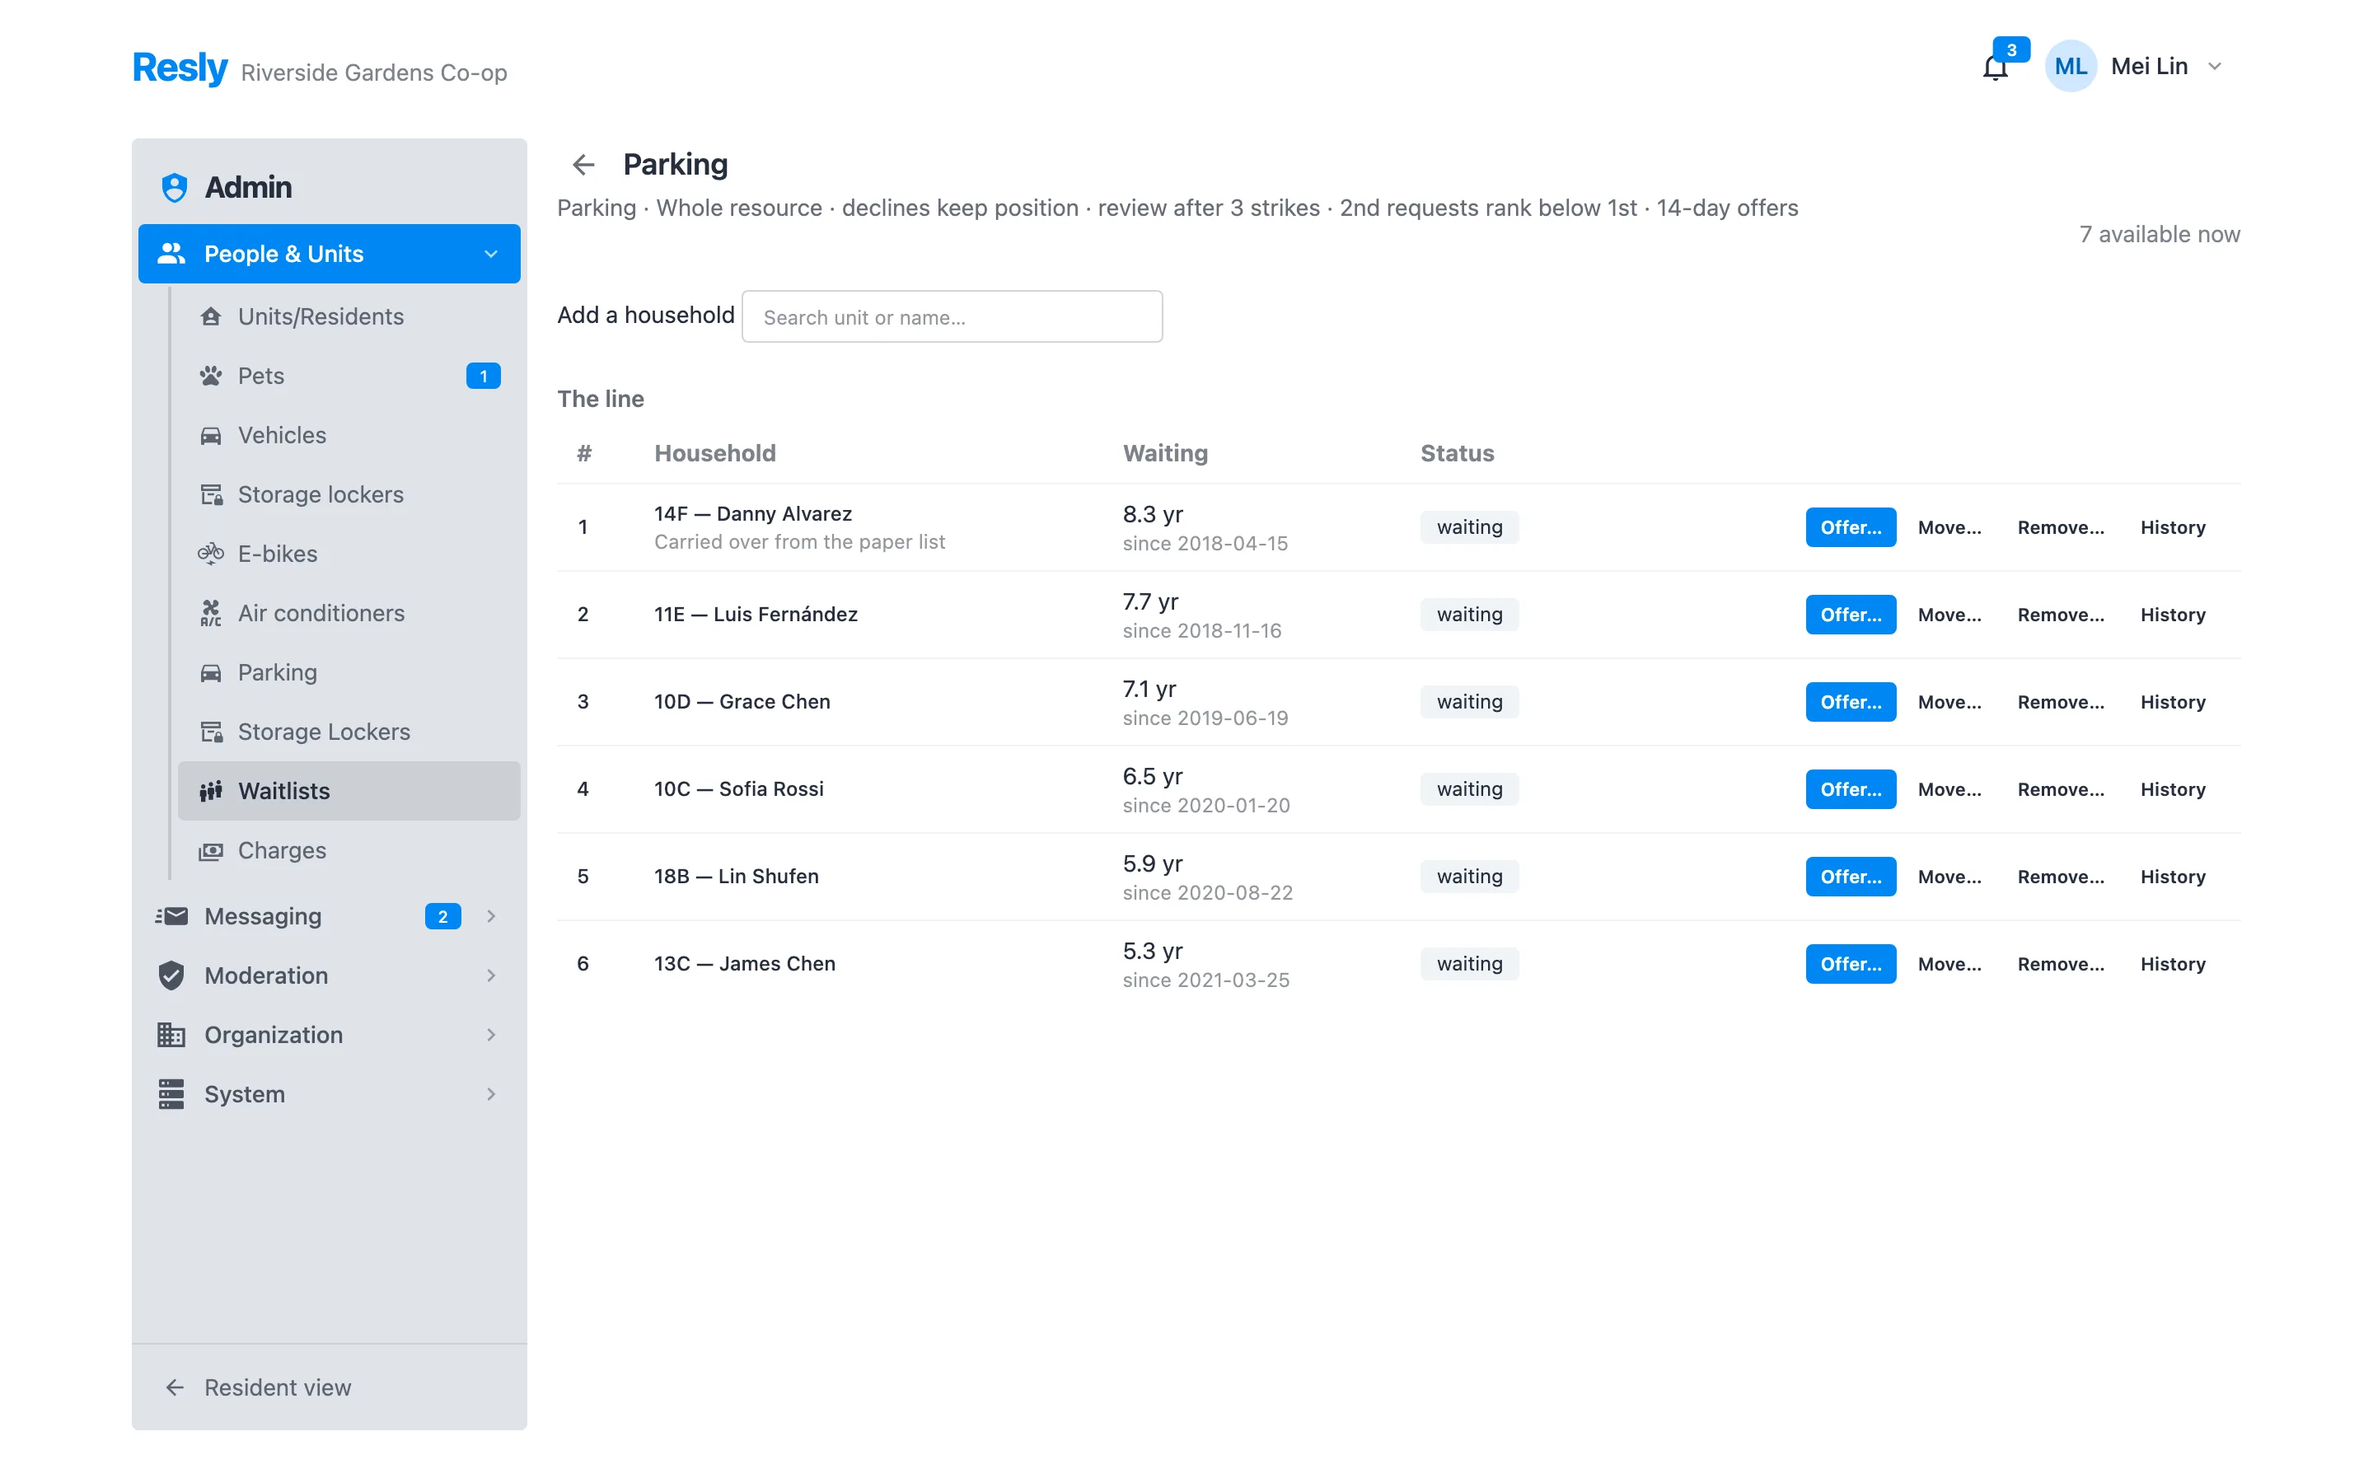
Task: Open the Mei Lin account dropdown chevron
Action: coord(2214,67)
